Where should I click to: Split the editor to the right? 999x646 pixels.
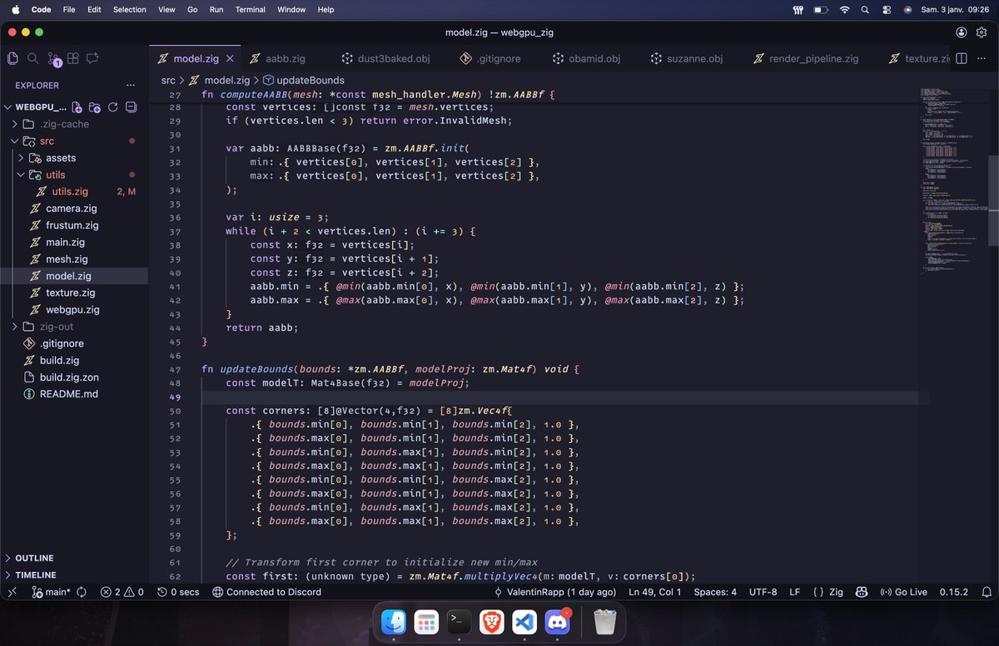point(961,58)
